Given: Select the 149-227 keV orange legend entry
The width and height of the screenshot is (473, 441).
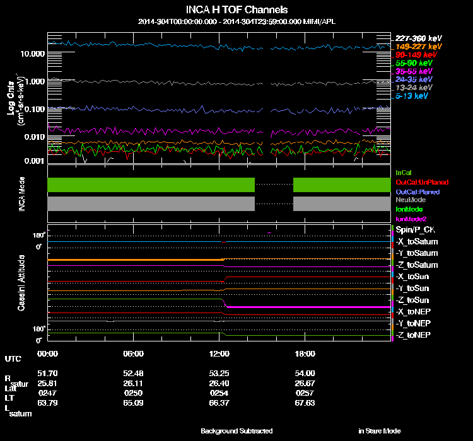Looking at the screenshot, I should tap(419, 47).
